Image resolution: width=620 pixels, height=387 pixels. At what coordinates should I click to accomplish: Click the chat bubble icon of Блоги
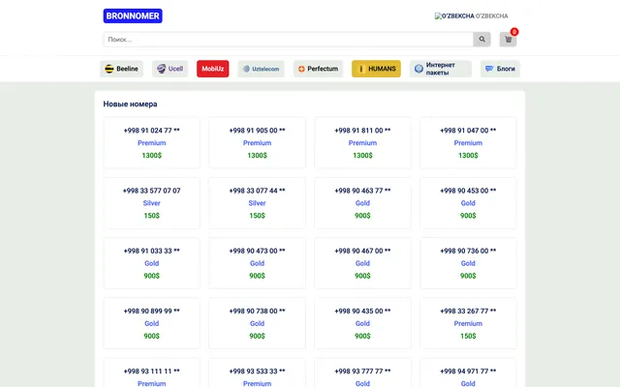point(489,69)
